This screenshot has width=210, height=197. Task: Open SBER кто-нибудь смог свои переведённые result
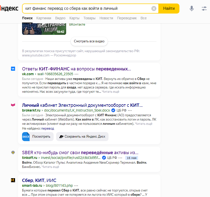[80, 153]
